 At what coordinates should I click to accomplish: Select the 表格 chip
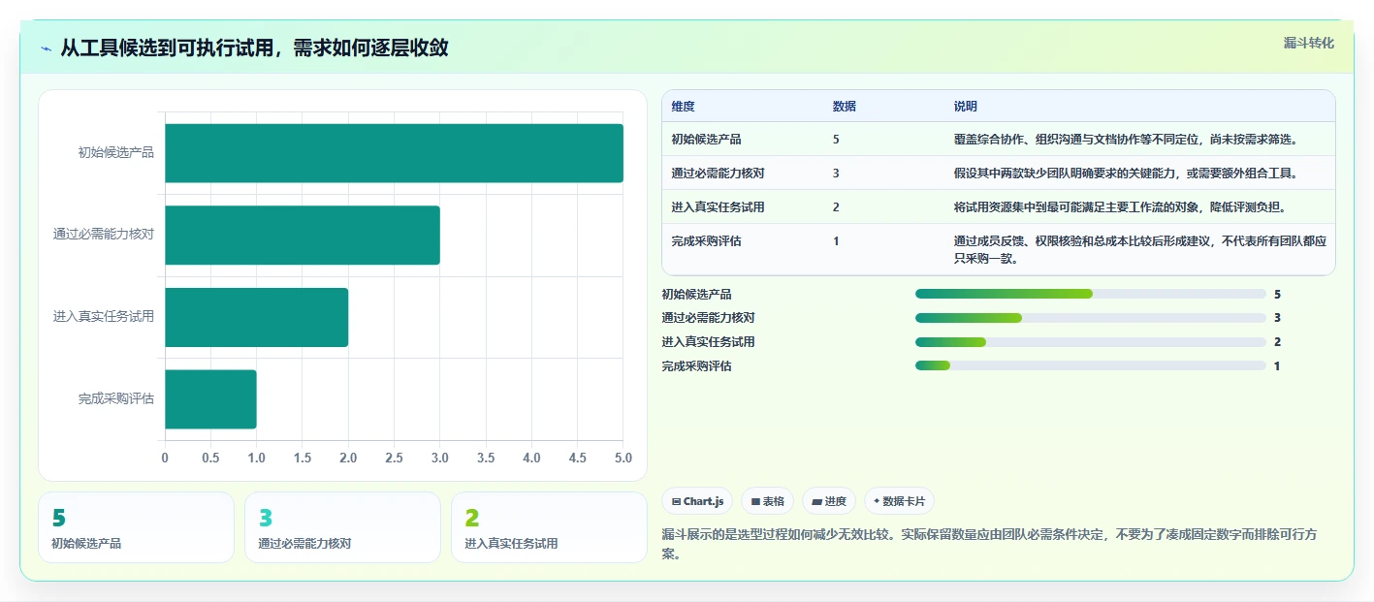767,501
